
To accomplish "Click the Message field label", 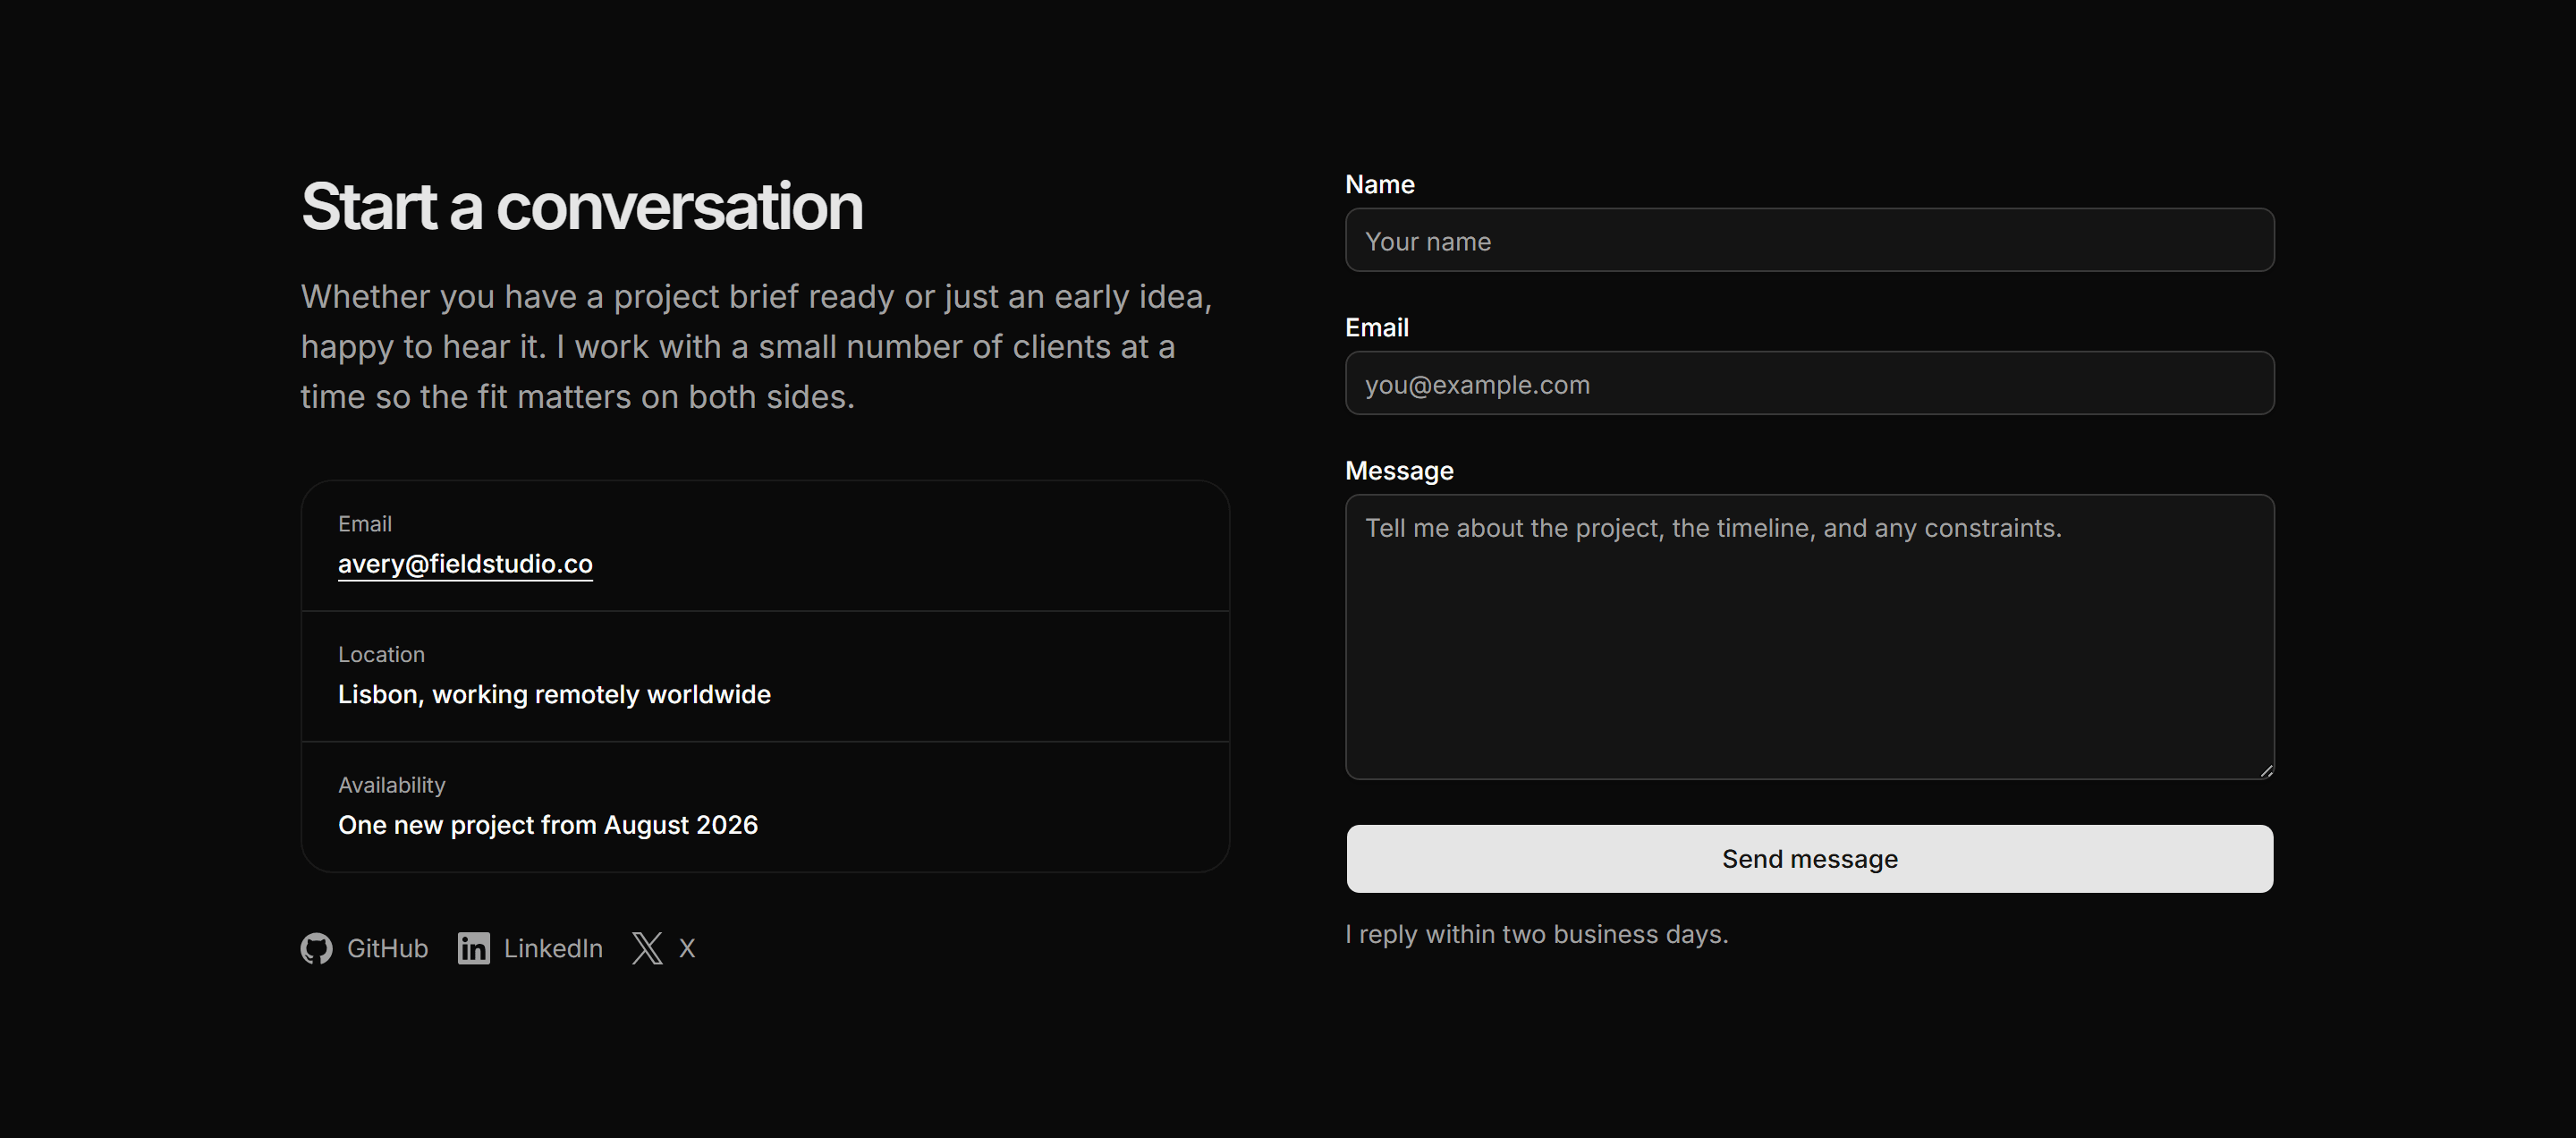I will coord(1399,471).
